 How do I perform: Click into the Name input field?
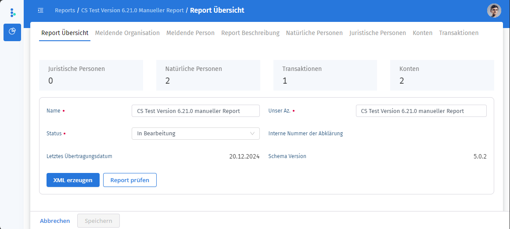(195, 111)
